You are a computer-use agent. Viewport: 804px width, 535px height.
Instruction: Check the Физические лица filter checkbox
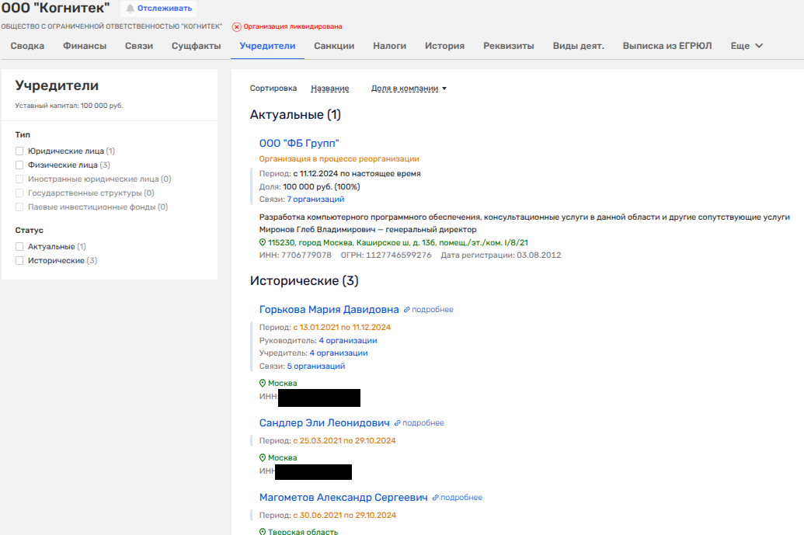point(19,165)
